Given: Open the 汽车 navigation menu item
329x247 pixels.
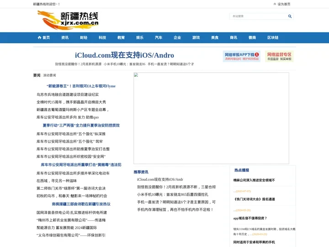Looking at the screenshot, I should (x=159, y=38).
